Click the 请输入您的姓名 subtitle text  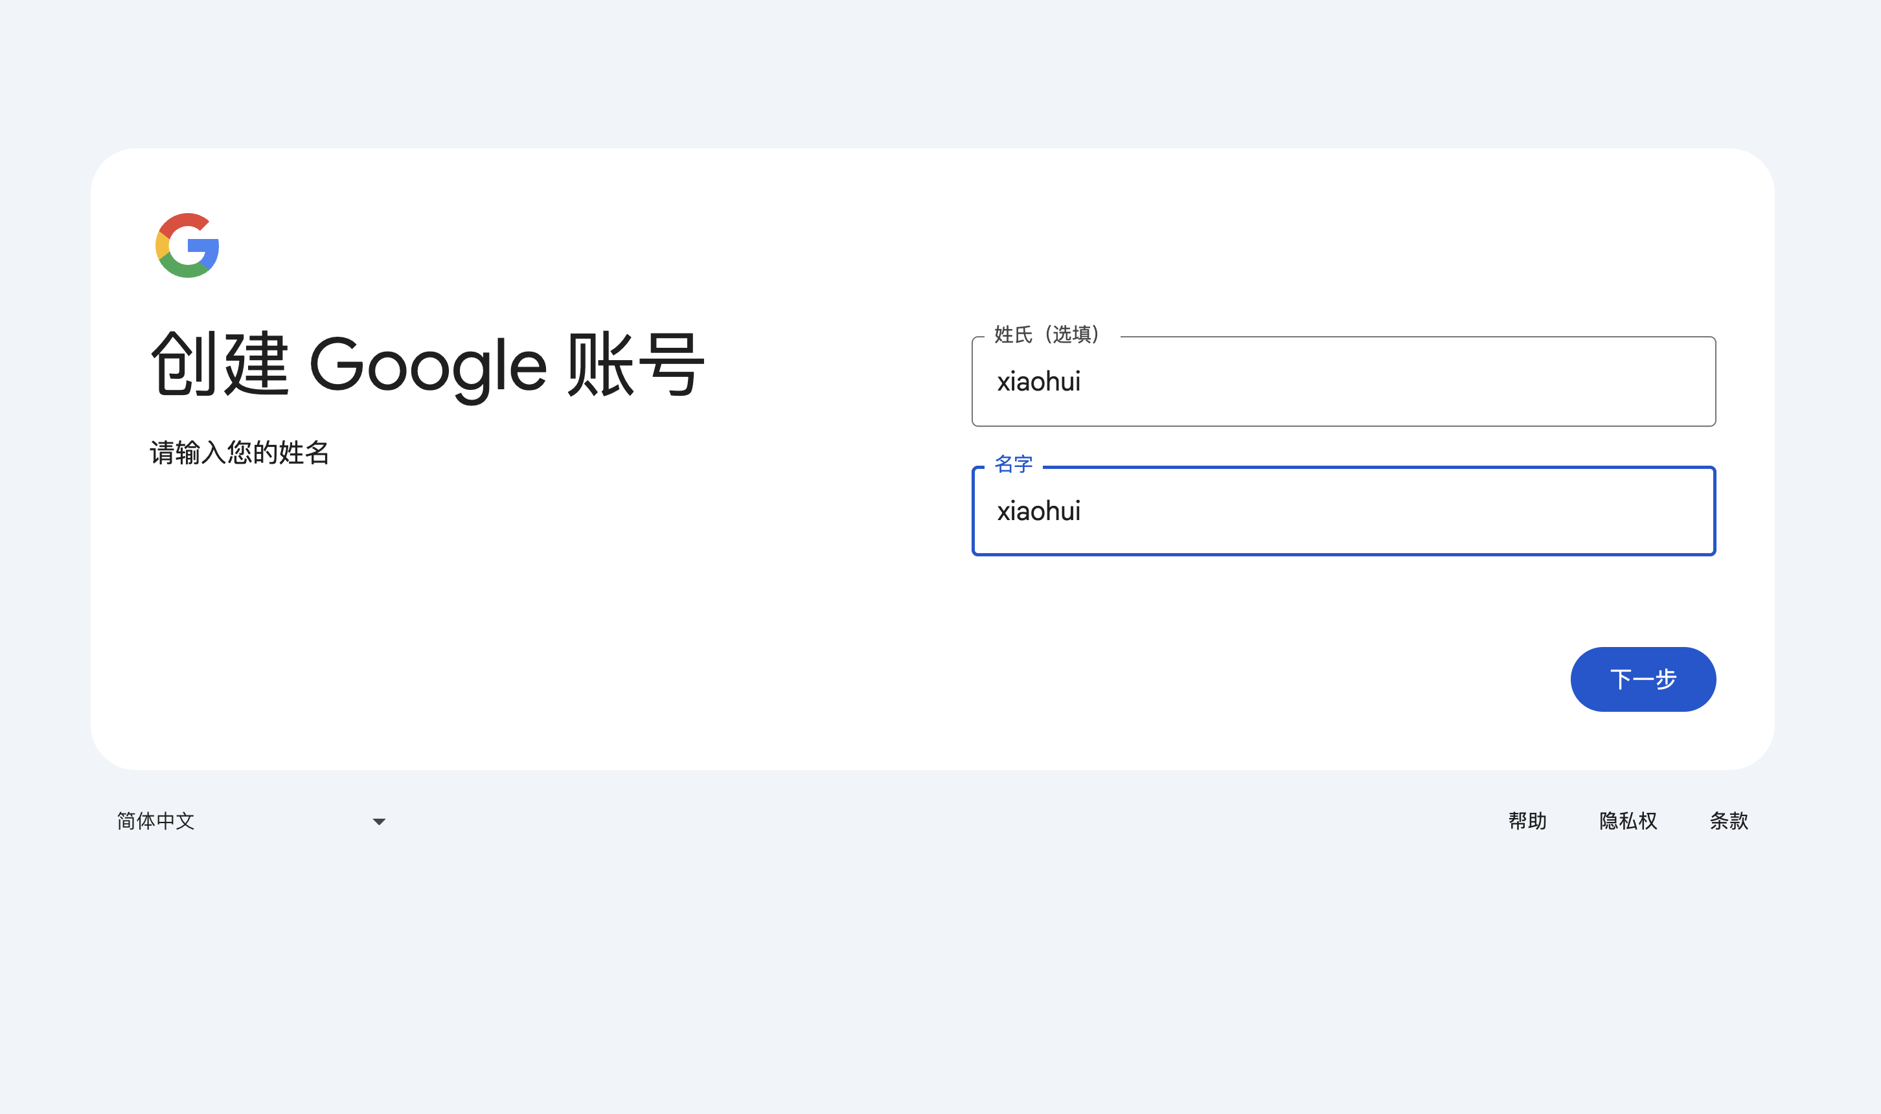tap(240, 453)
